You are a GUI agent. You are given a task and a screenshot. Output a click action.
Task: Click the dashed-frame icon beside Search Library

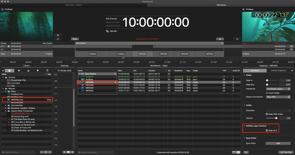point(42,152)
